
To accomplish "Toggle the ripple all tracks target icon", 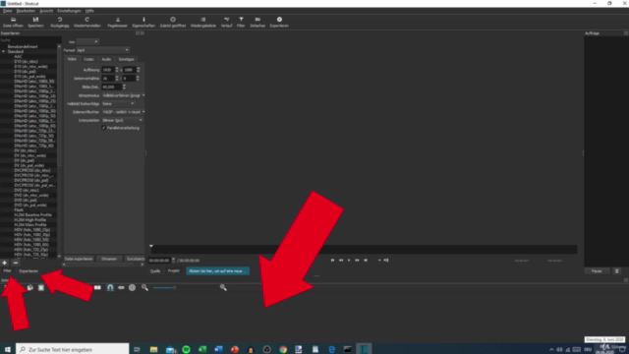I will 132,287.
